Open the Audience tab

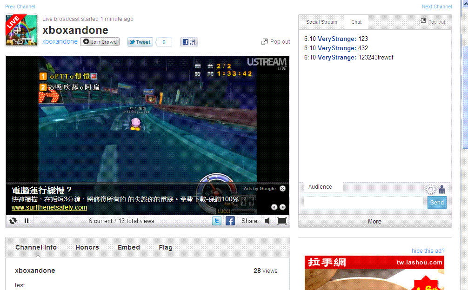point(323,187)
